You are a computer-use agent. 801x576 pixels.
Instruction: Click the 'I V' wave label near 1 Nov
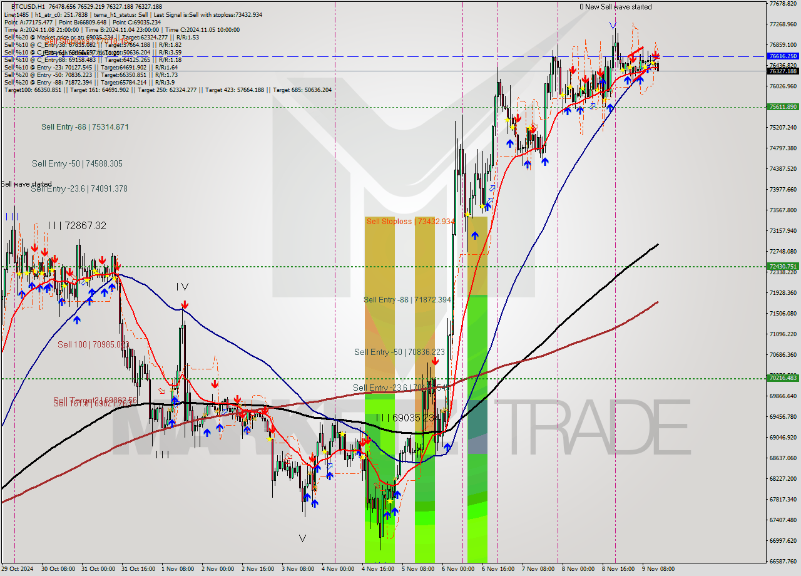coord(182,287)
